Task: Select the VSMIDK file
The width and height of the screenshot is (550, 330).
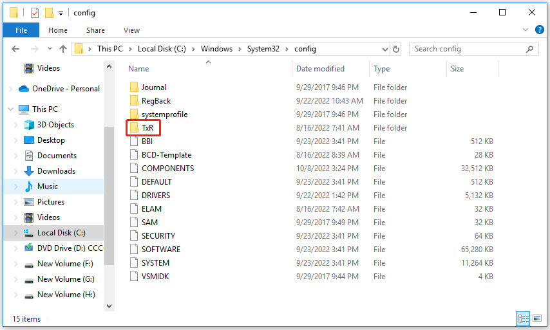Action: [155, 277]
